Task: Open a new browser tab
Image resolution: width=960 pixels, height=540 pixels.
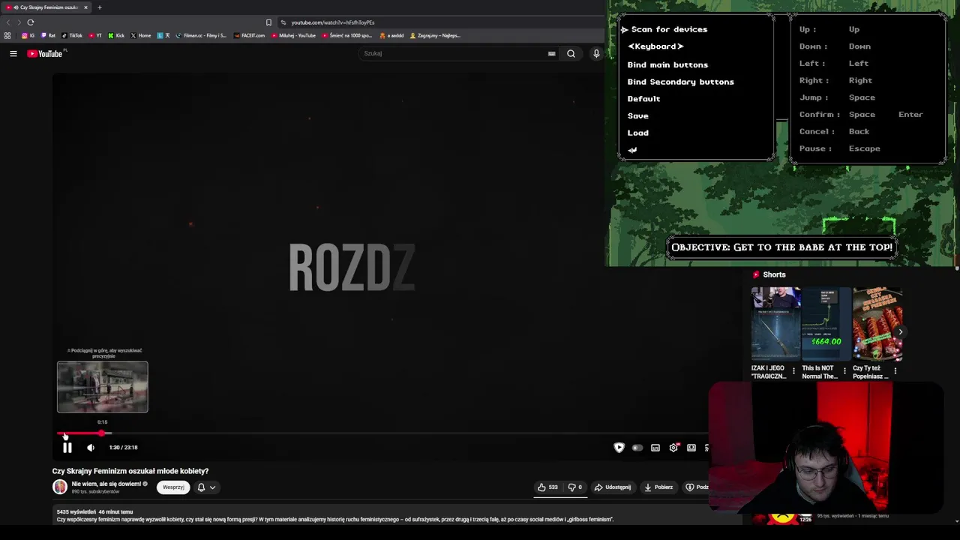Action: coord(99,7)
